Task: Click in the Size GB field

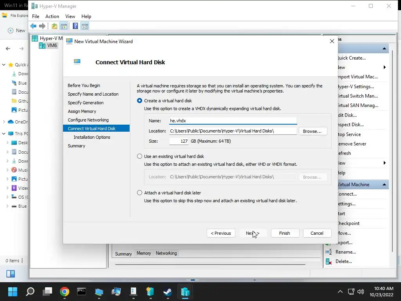Action: pyautogui.click(x=179, y=141)
